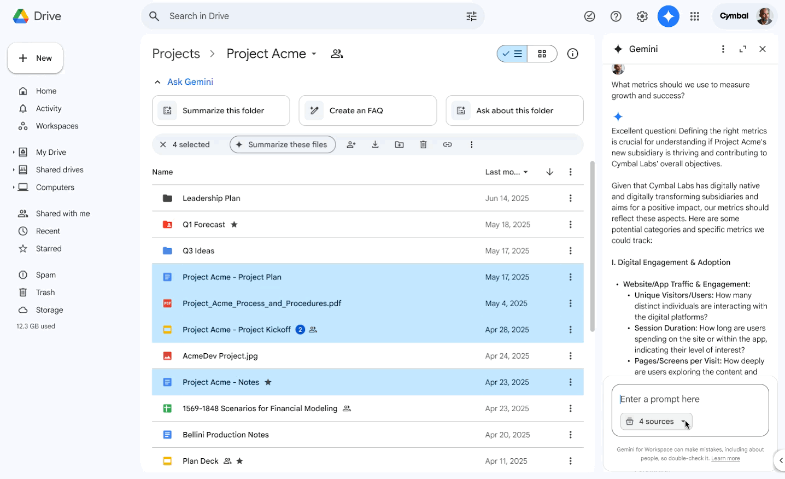Copy a link to the selected files
Screen dimensions: 785x479
[447, 144]
